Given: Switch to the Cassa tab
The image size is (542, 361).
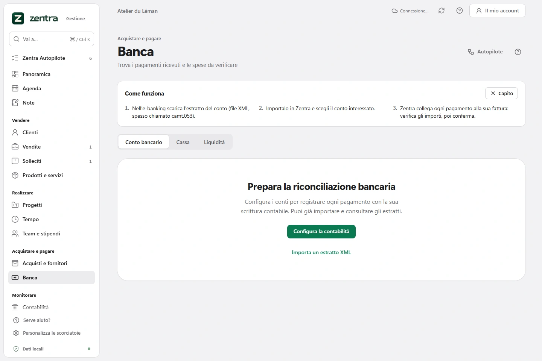Looking at the screenshot, I should pyautogui.click(x=183, y=142).
